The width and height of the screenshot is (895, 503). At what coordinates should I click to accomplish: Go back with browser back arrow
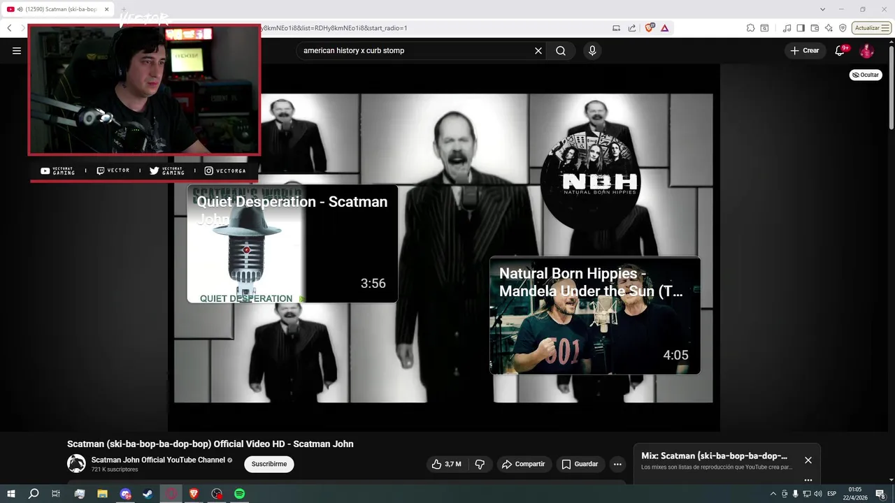pos(9,28)
